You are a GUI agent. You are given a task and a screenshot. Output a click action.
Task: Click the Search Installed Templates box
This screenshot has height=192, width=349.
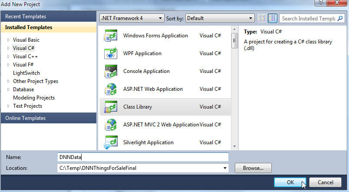pyautogui.click(x=308, y=19)
